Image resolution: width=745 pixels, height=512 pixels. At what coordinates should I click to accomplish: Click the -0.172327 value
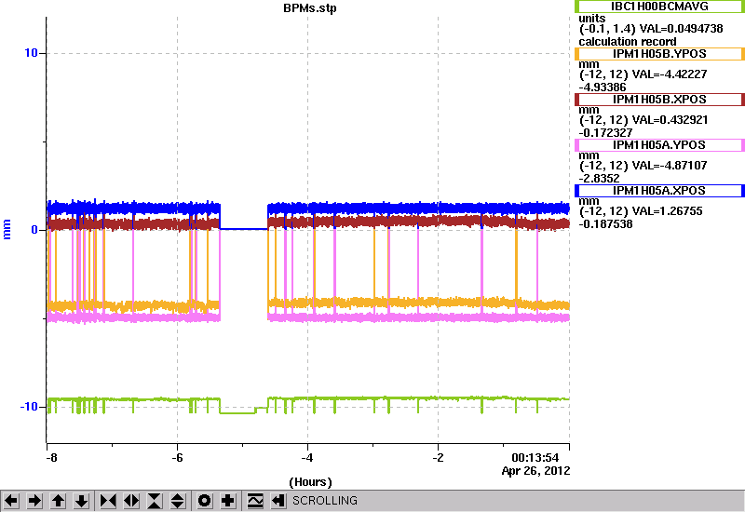(x=605, y=132)
